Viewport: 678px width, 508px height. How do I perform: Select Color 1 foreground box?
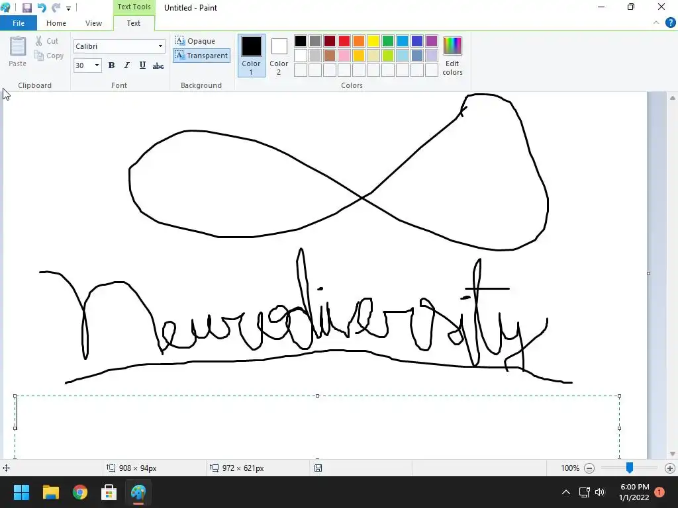pyautogui.click(x=251, y=56)
